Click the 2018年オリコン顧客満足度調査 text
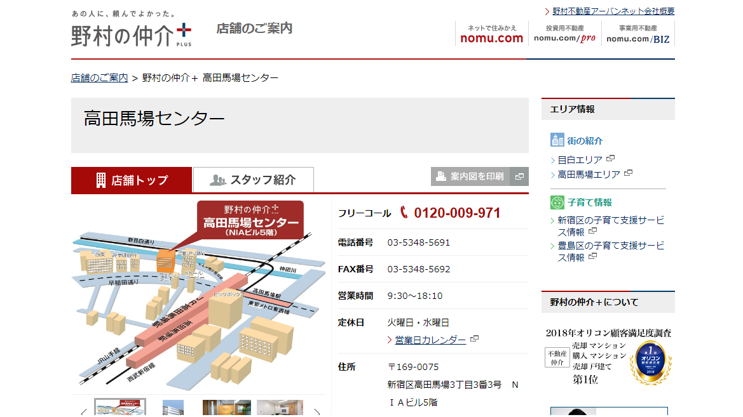 tap(608, 333)
